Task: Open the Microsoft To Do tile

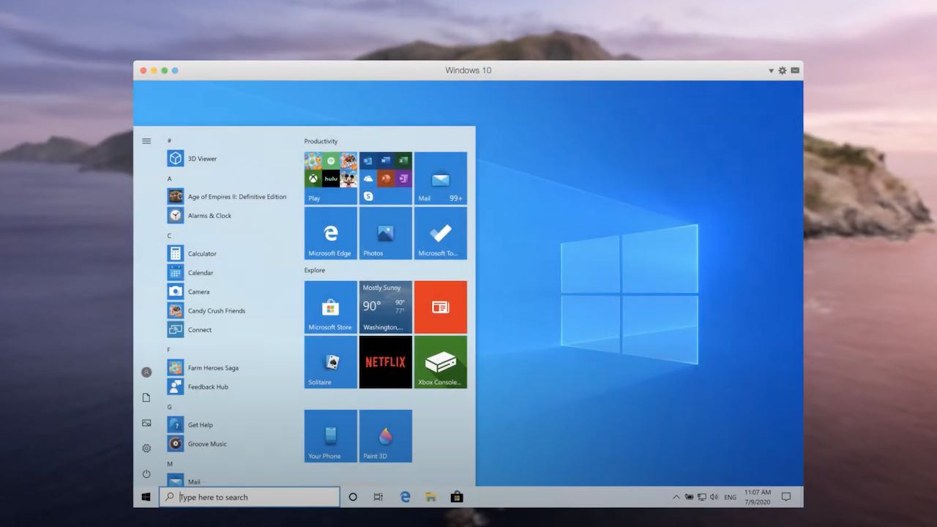Action: [x=441, y=233]
